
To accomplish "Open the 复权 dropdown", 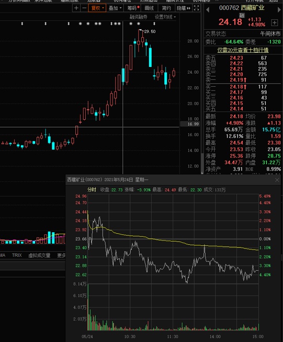I will 97,8.
